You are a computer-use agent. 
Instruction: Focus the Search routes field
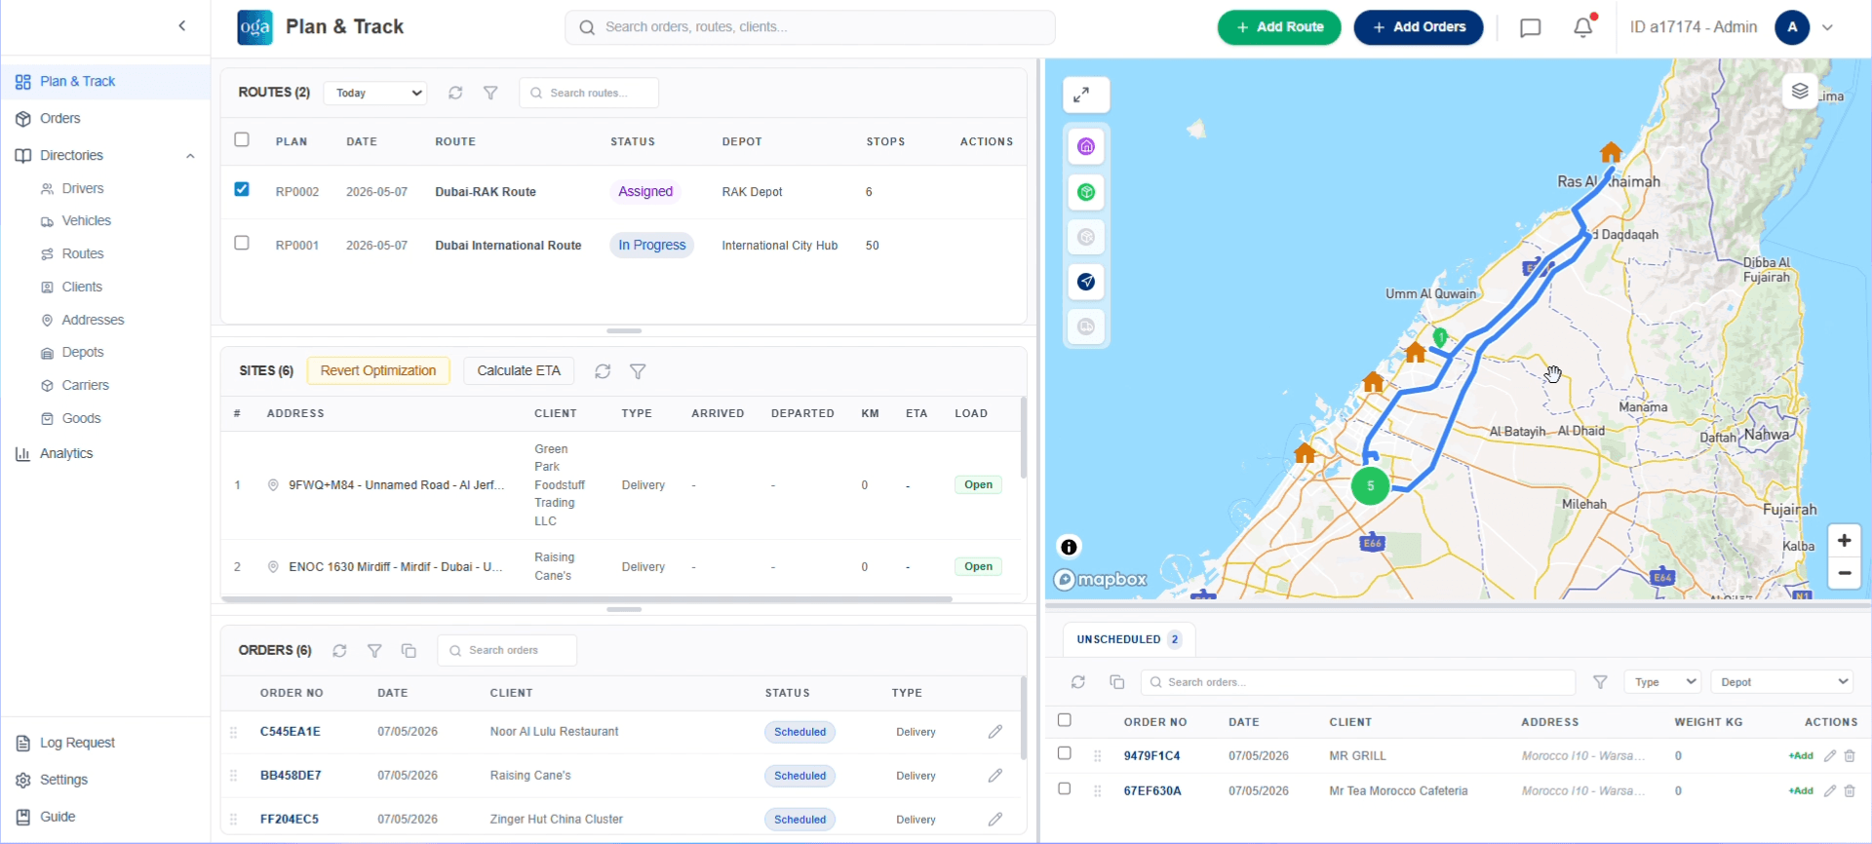coord(589,93)
